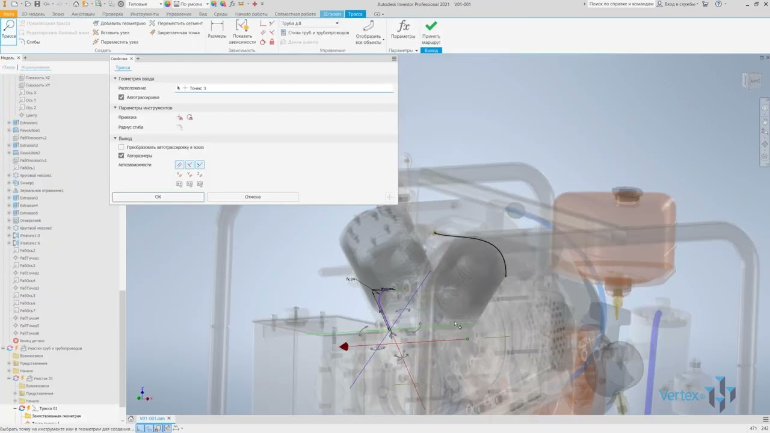Collapse the Параметры инструментов section
Screen dimensions: 770x433
coord(115,108)
